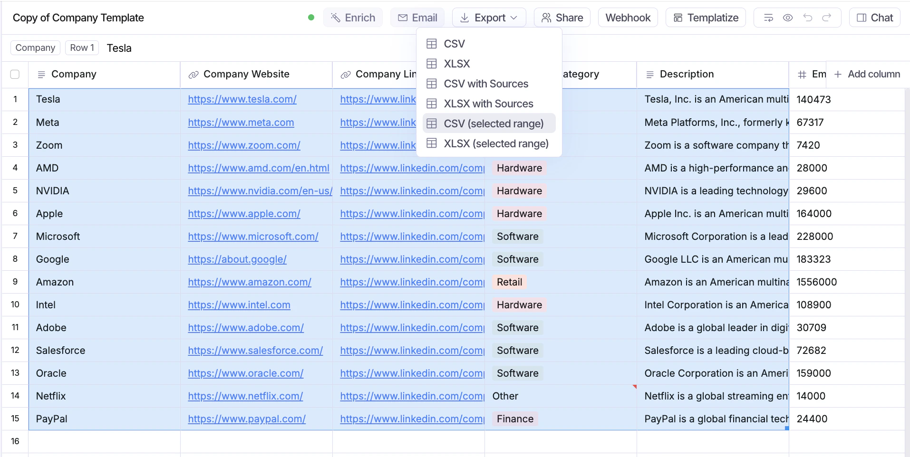910x457 pixels.
Task: Click icon beside CSV (selected range)
Action: [432, 124]
